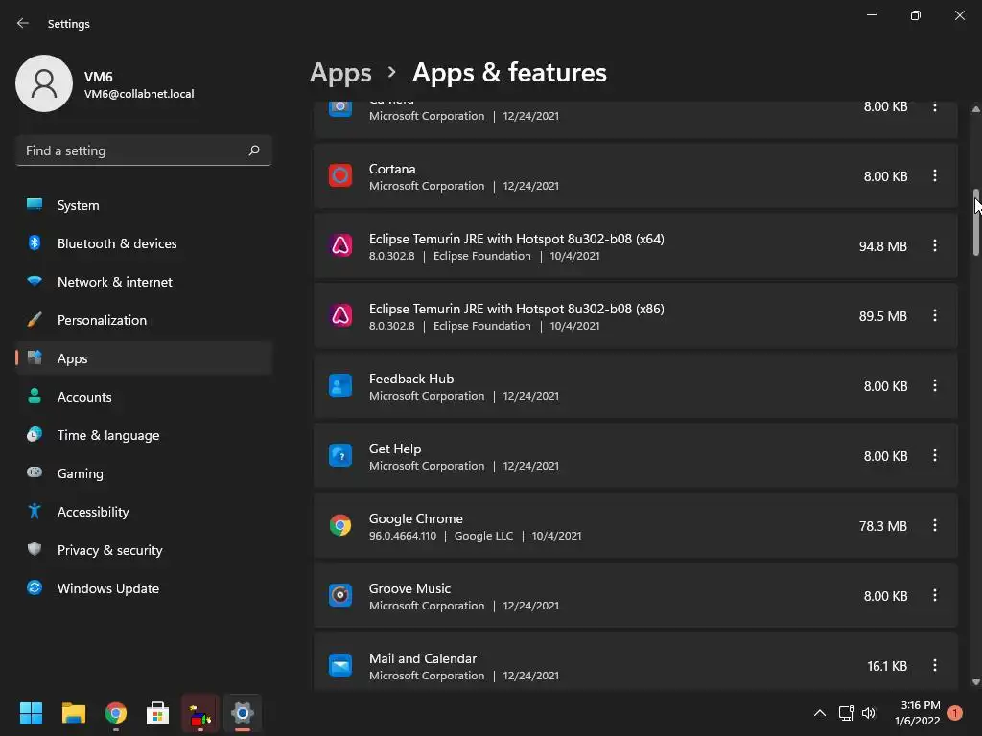The image size is (982, 736).
Task: Click the Get Help app icon
Action: pyautogui.click(x=340, y=456)
